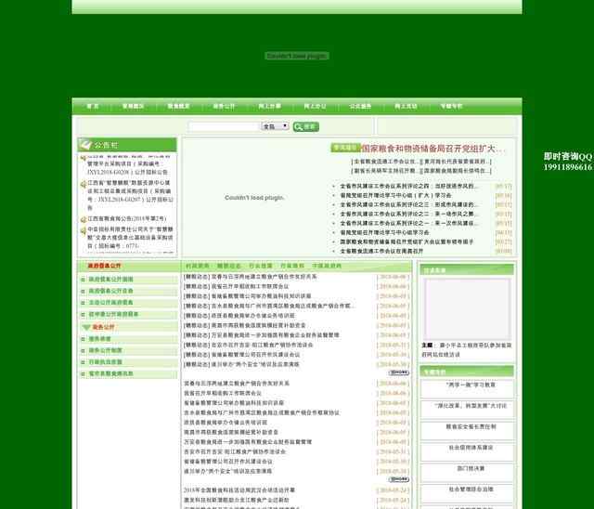
Task: Open the 行政执法依据 sidebar item
Action: [105, 362]
